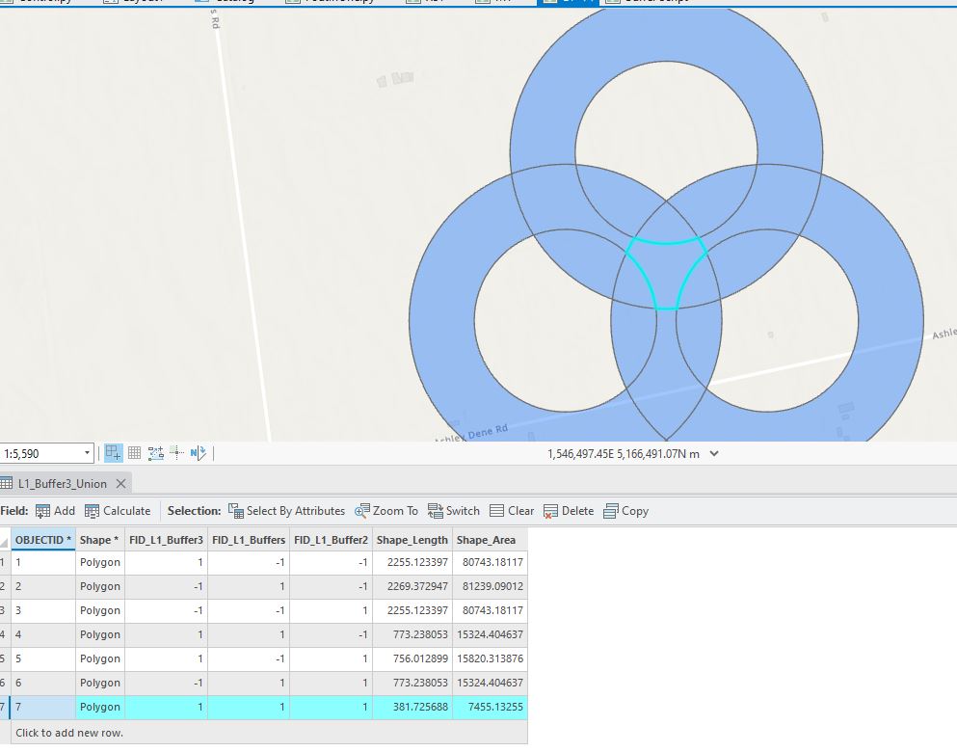
Task: Toggle the constraints icon in the map status bar
Action: pos(155,453)
